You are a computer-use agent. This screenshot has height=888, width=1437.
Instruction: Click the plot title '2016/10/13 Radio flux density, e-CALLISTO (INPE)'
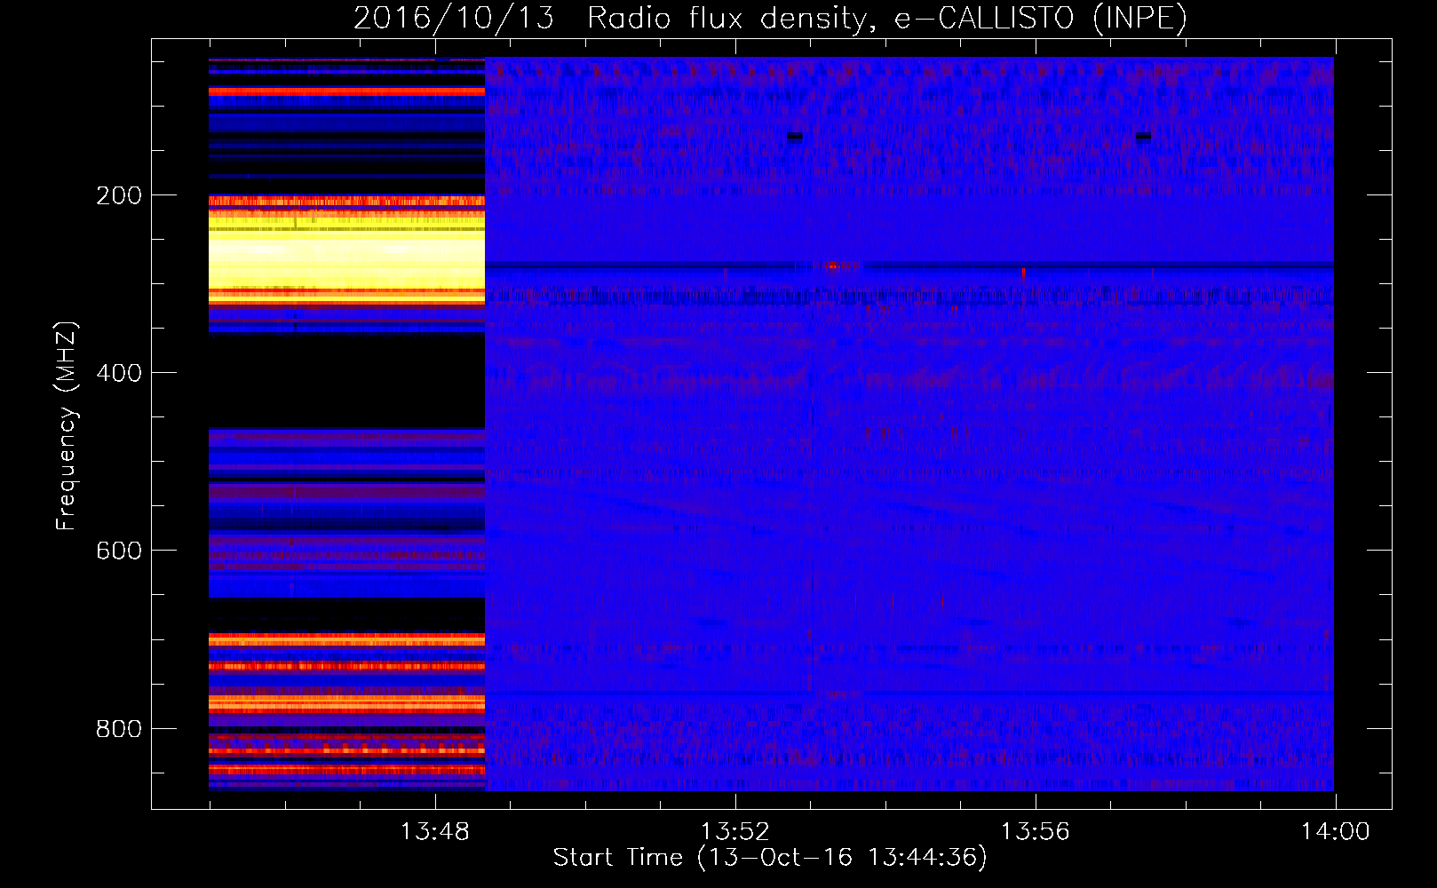(770, 18)
